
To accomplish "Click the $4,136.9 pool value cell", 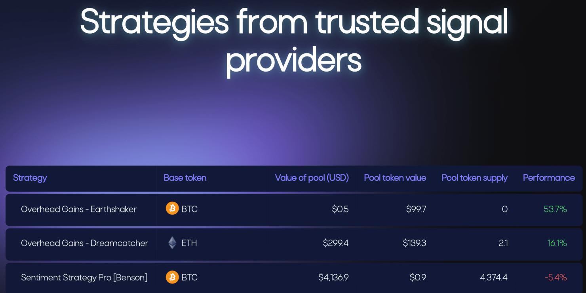I will (x=333, y=278).
